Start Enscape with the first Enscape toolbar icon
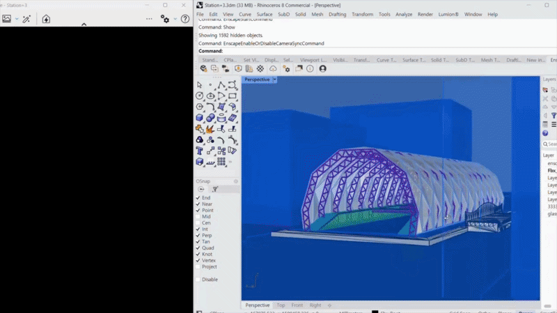 203,68
